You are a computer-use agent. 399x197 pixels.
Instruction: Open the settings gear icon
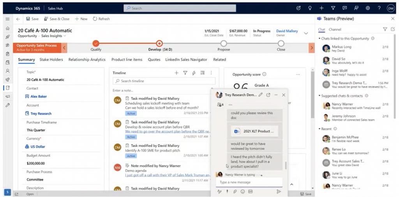click(x=368, y=8)
